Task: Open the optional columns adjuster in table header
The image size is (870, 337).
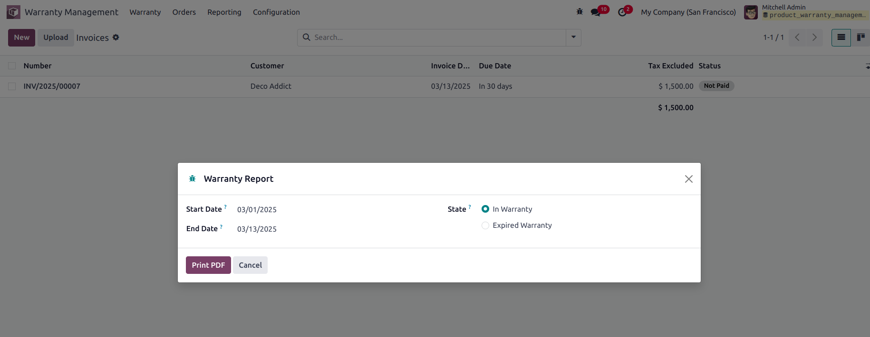Action: tap(867, 66)
